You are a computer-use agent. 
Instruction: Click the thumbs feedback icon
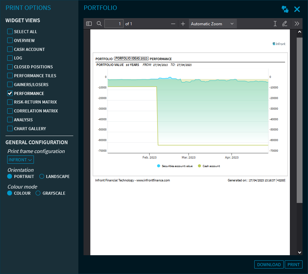(x=285, y=9)
